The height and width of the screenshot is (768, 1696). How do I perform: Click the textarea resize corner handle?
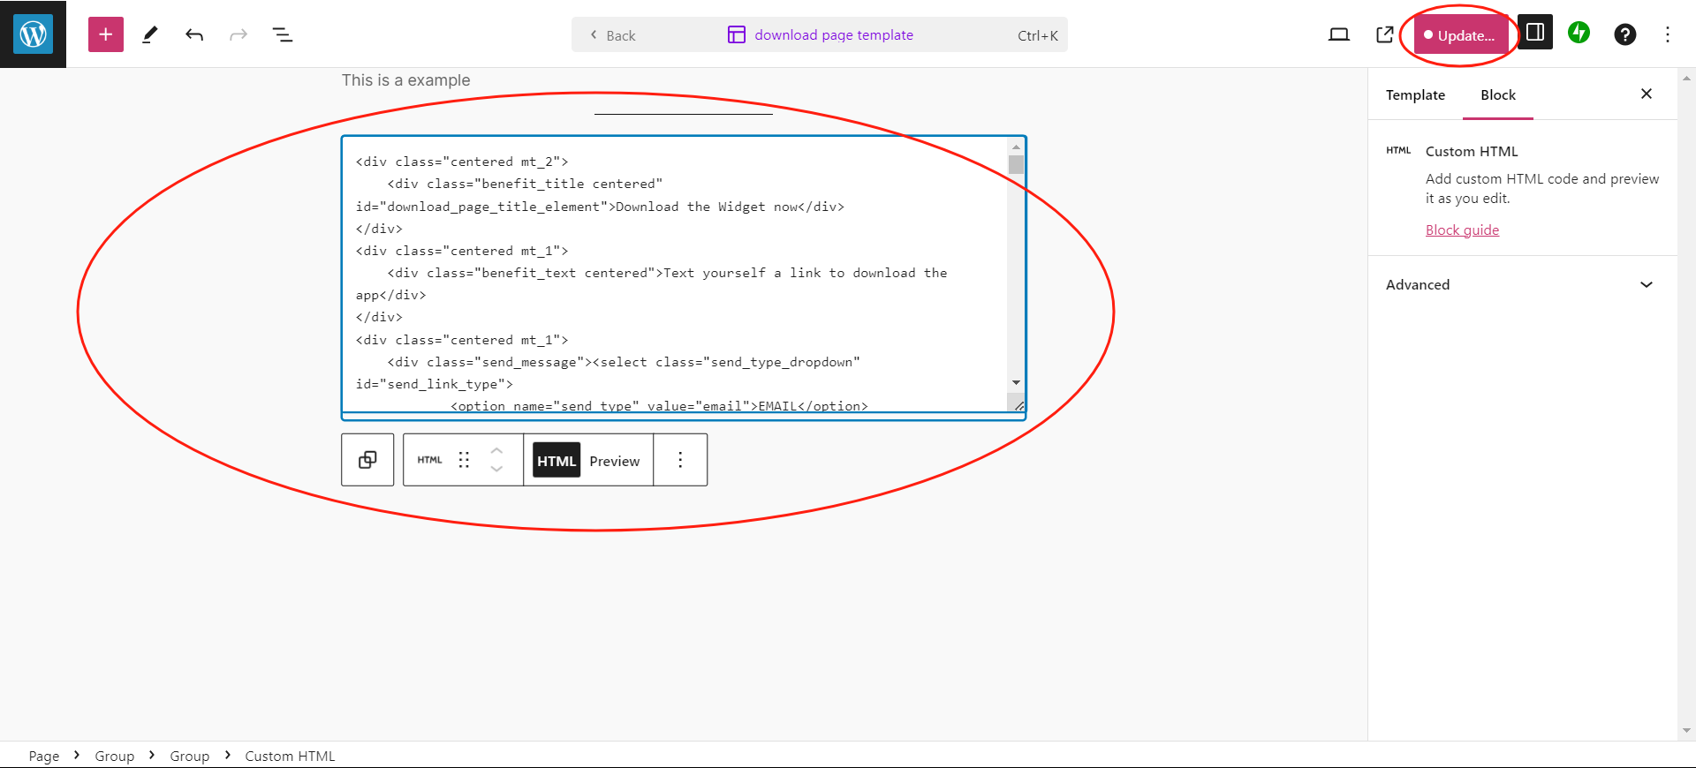click(x=1018, y=404)
